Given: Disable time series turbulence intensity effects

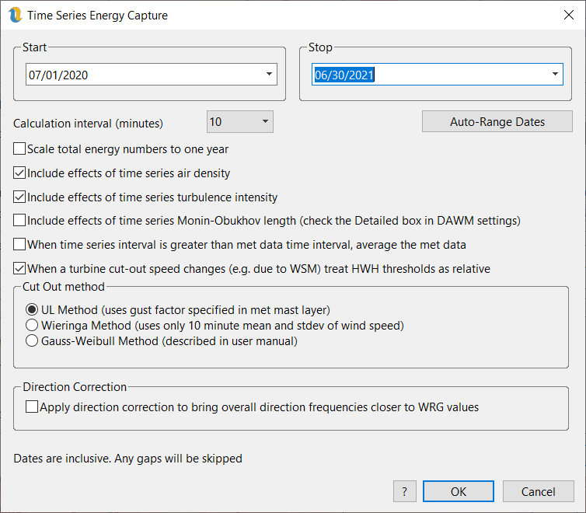Looking at the screenshot, I should click(x=20, y=197).
